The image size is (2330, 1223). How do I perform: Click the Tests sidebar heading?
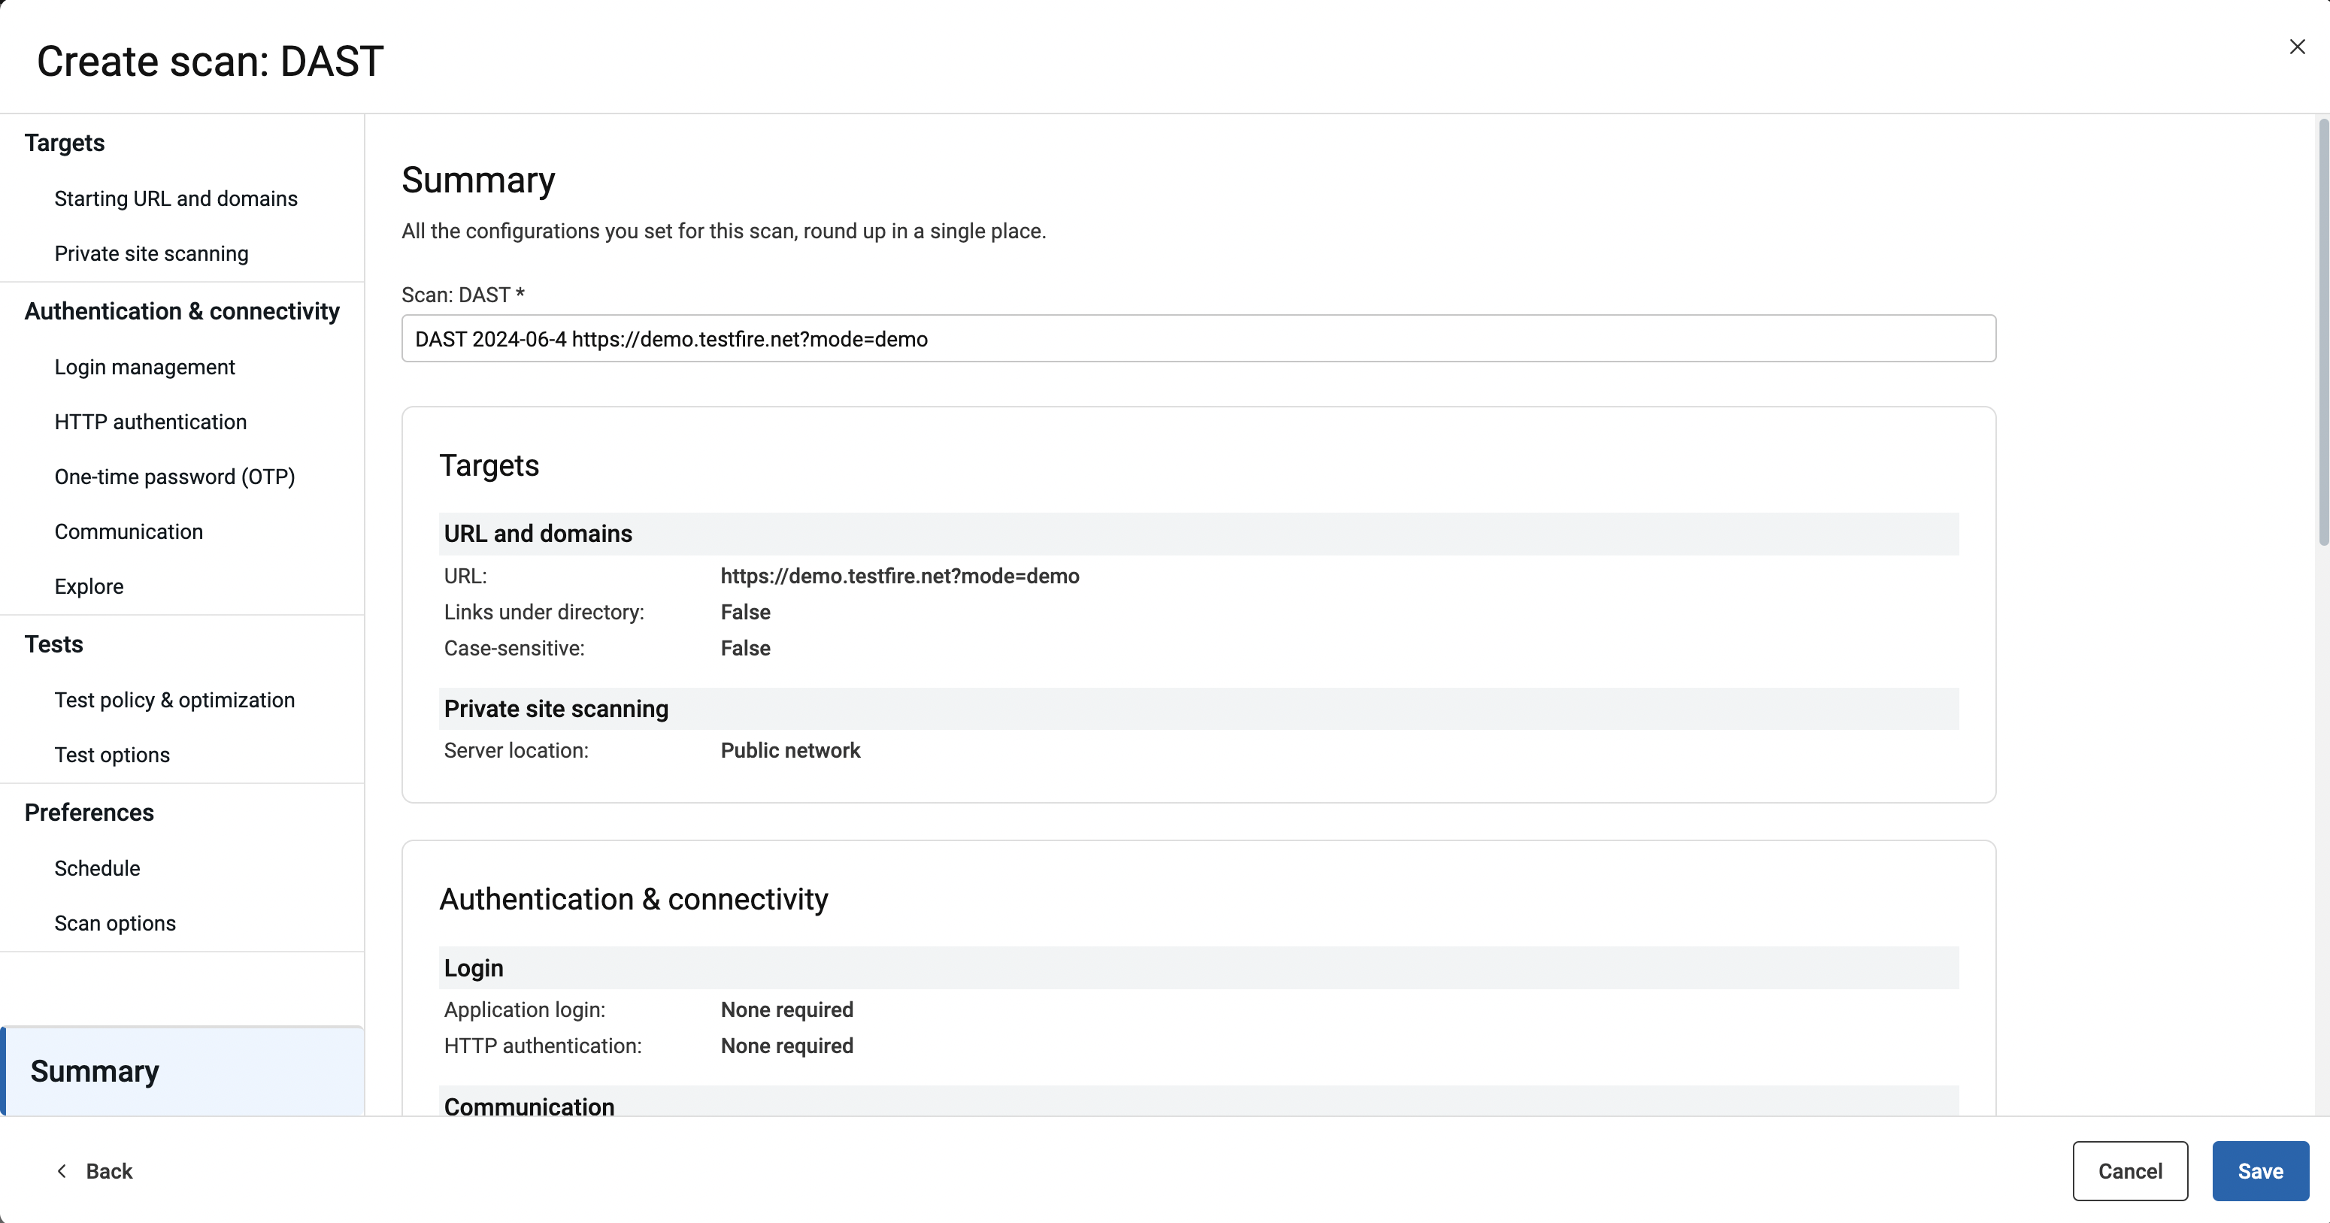pyautogui.click(x=53, y=644)
